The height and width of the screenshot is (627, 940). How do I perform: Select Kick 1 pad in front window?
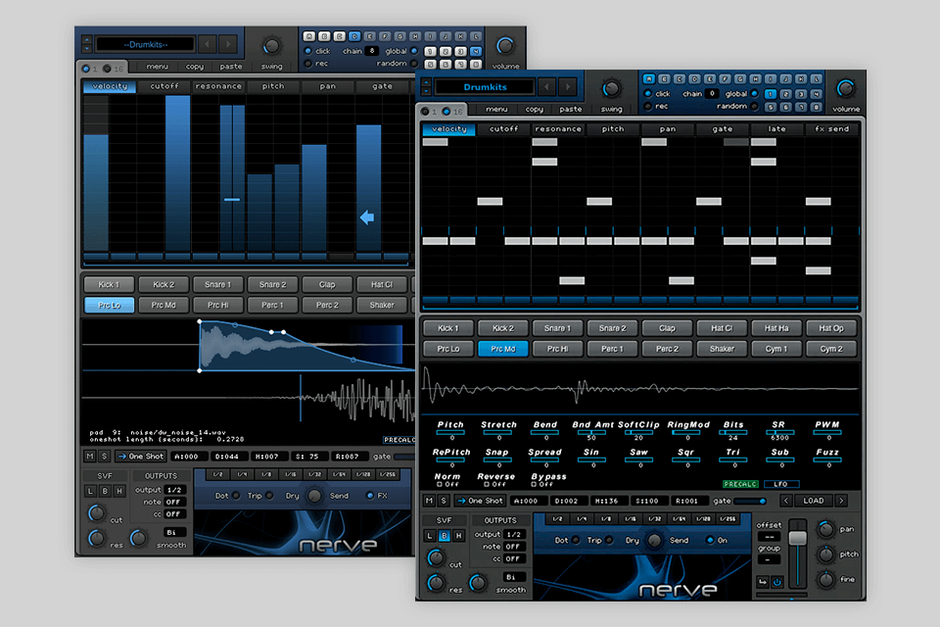coord(448,328)
